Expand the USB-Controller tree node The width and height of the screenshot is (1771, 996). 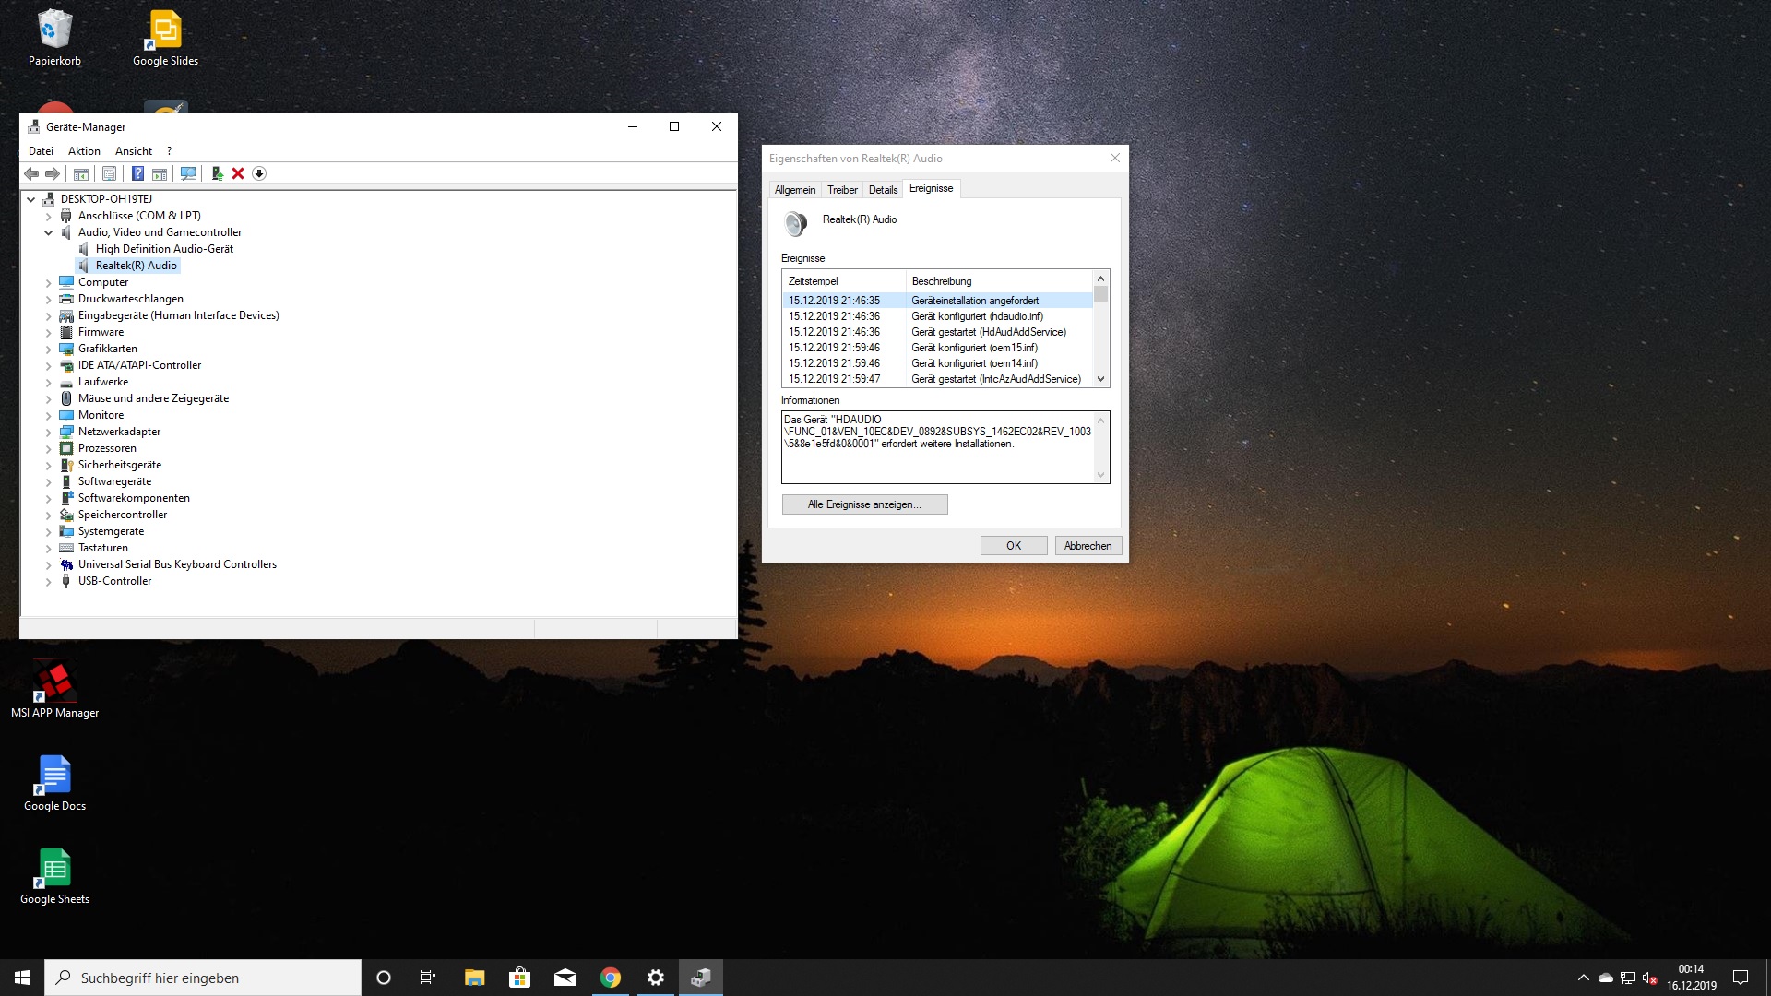click(49, 581)
